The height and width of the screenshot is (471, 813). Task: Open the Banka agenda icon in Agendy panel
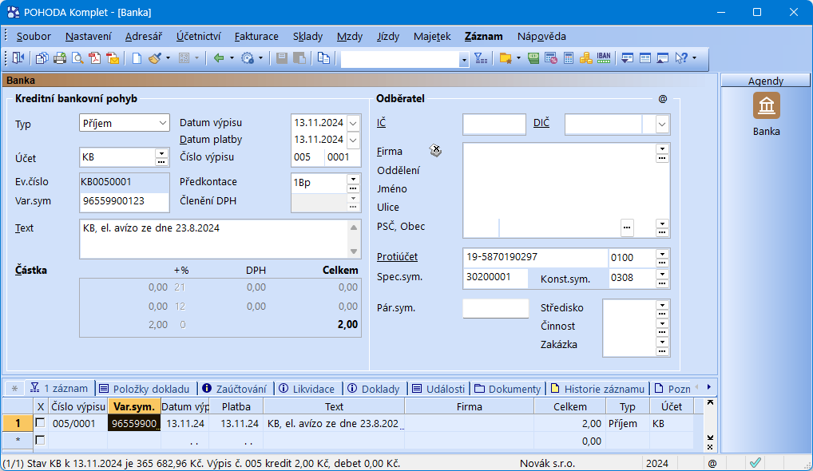click(767, 105)
